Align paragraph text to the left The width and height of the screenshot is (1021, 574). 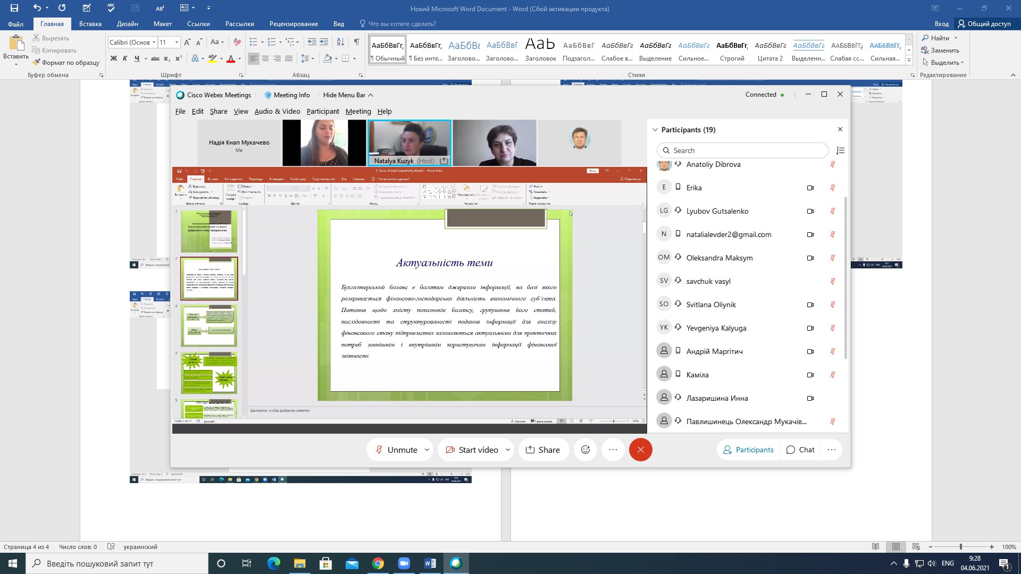tap(254, 58)
